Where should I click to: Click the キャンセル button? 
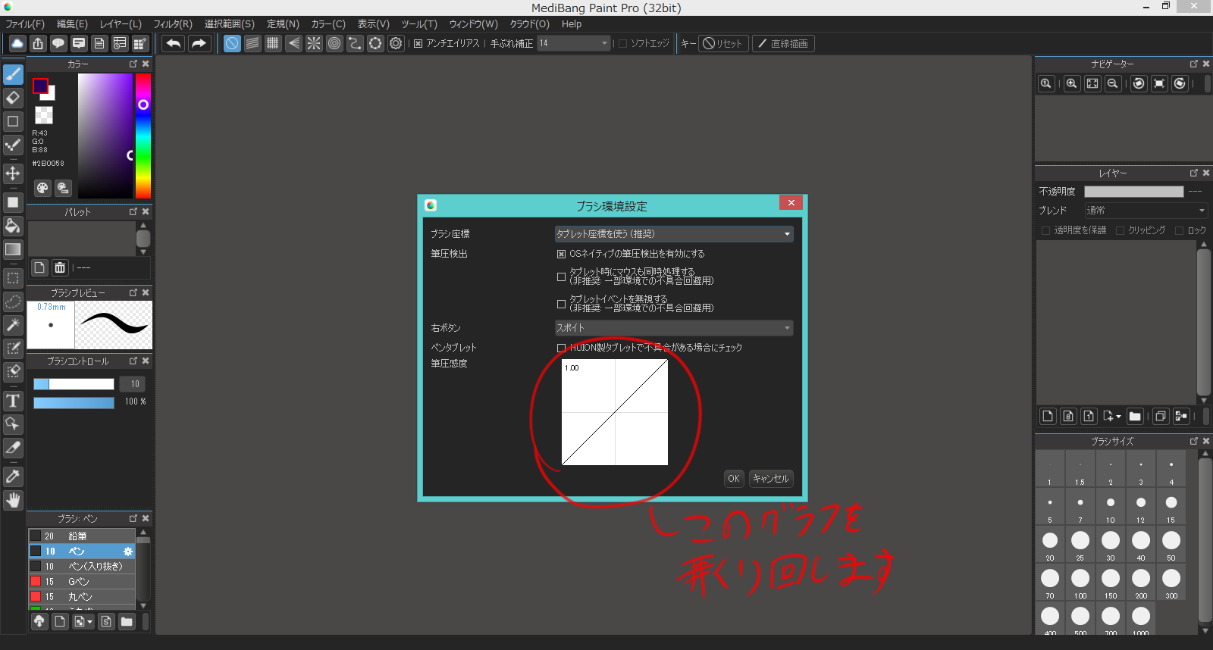coord(770,479)
